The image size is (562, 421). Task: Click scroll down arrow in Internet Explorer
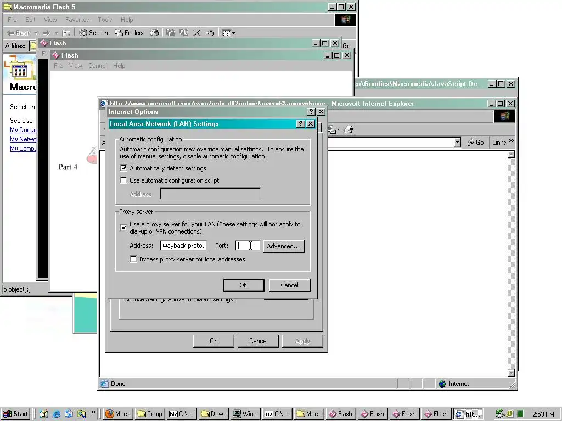[512, 373]
